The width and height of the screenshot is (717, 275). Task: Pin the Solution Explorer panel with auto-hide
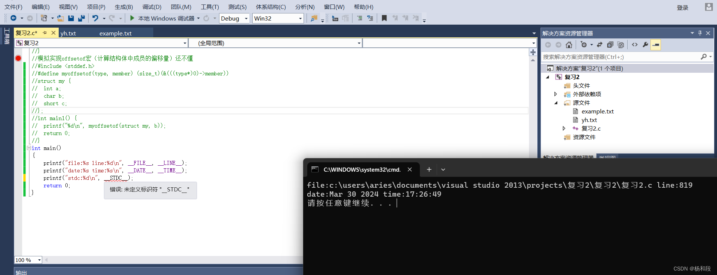(700, 33)
